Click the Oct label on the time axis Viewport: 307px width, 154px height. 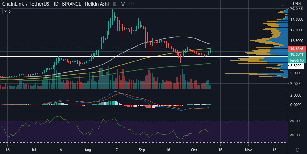(x=194, y=150)
